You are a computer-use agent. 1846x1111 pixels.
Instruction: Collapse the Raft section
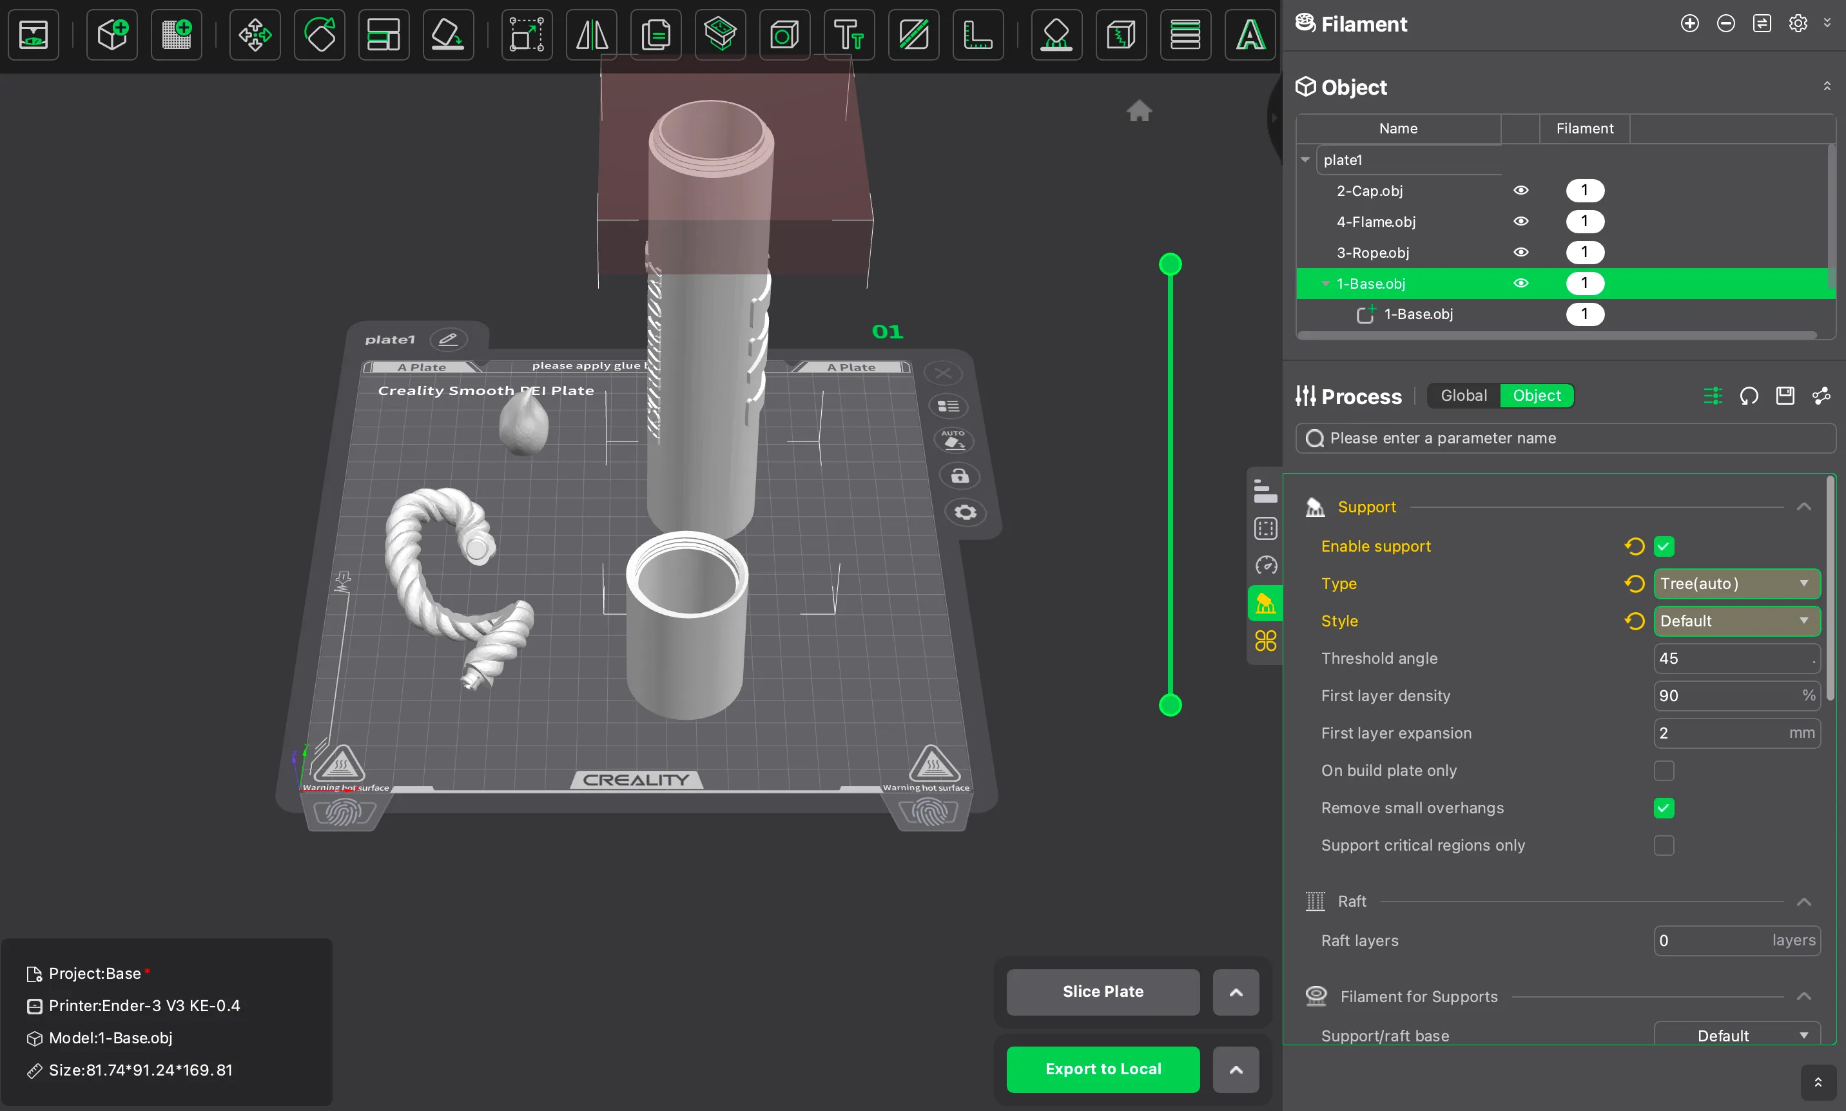1804,902
